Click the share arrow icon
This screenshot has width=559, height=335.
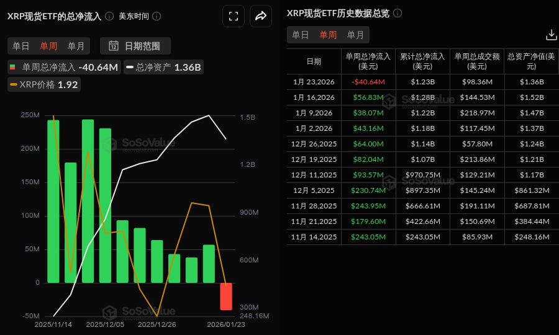[261, 16]
